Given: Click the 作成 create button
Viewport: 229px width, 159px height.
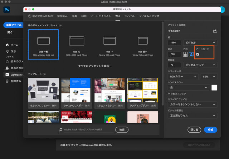Looking at the screenshot, I should tap(211, 130).
